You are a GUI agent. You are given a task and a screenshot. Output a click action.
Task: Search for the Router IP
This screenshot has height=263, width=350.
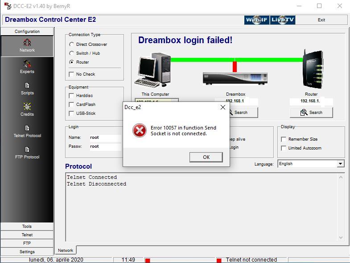point(311,113)
